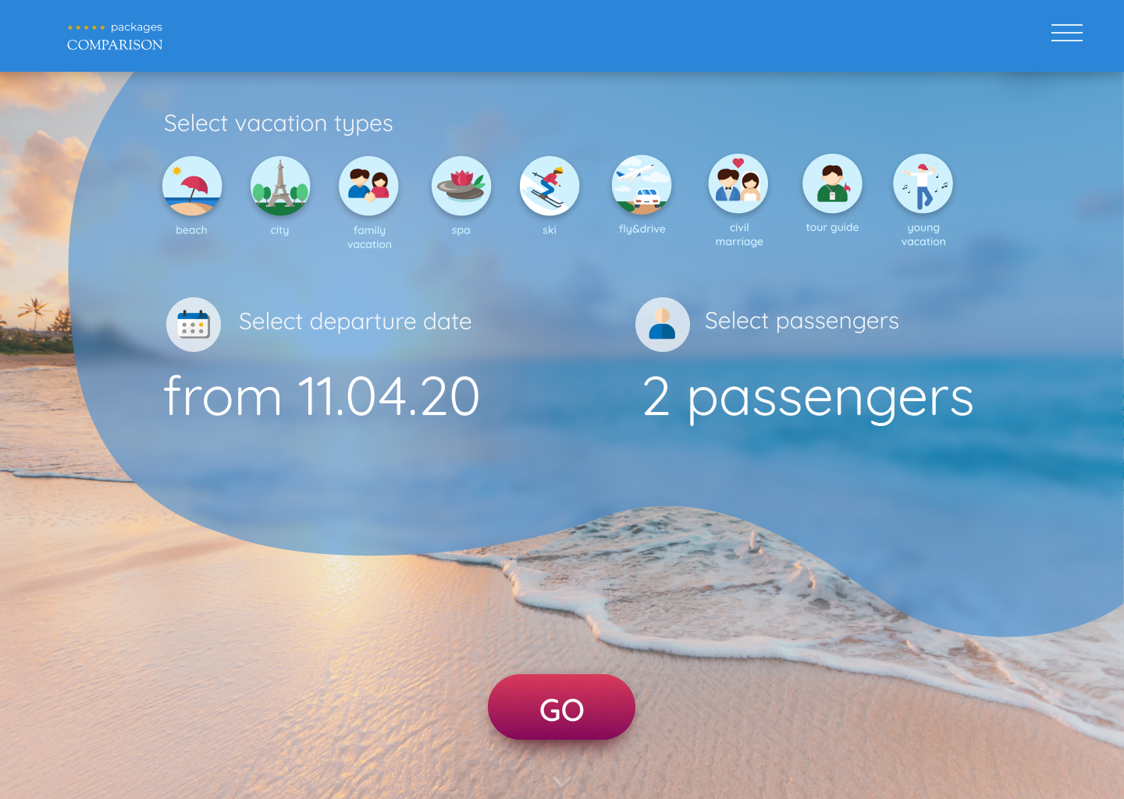Select the spa lotus icon
The height and width of the screenshot is (799, 1124).
461,186
